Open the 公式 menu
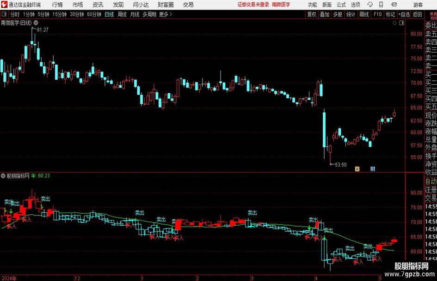The image size is (437, 281). click(x=341, y=5)
